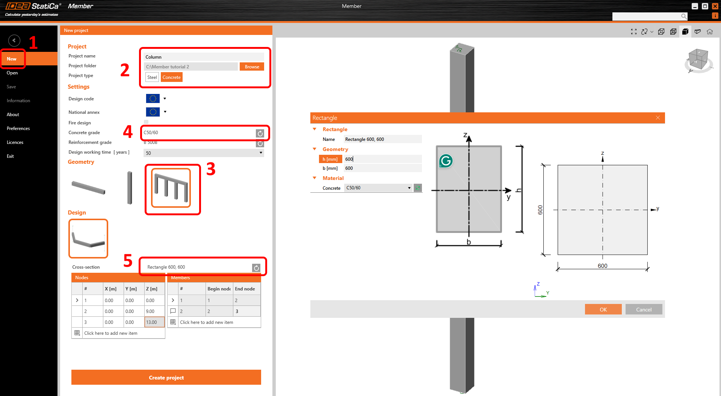
Task: Click the row arrow for member 1
Action: 173,300
